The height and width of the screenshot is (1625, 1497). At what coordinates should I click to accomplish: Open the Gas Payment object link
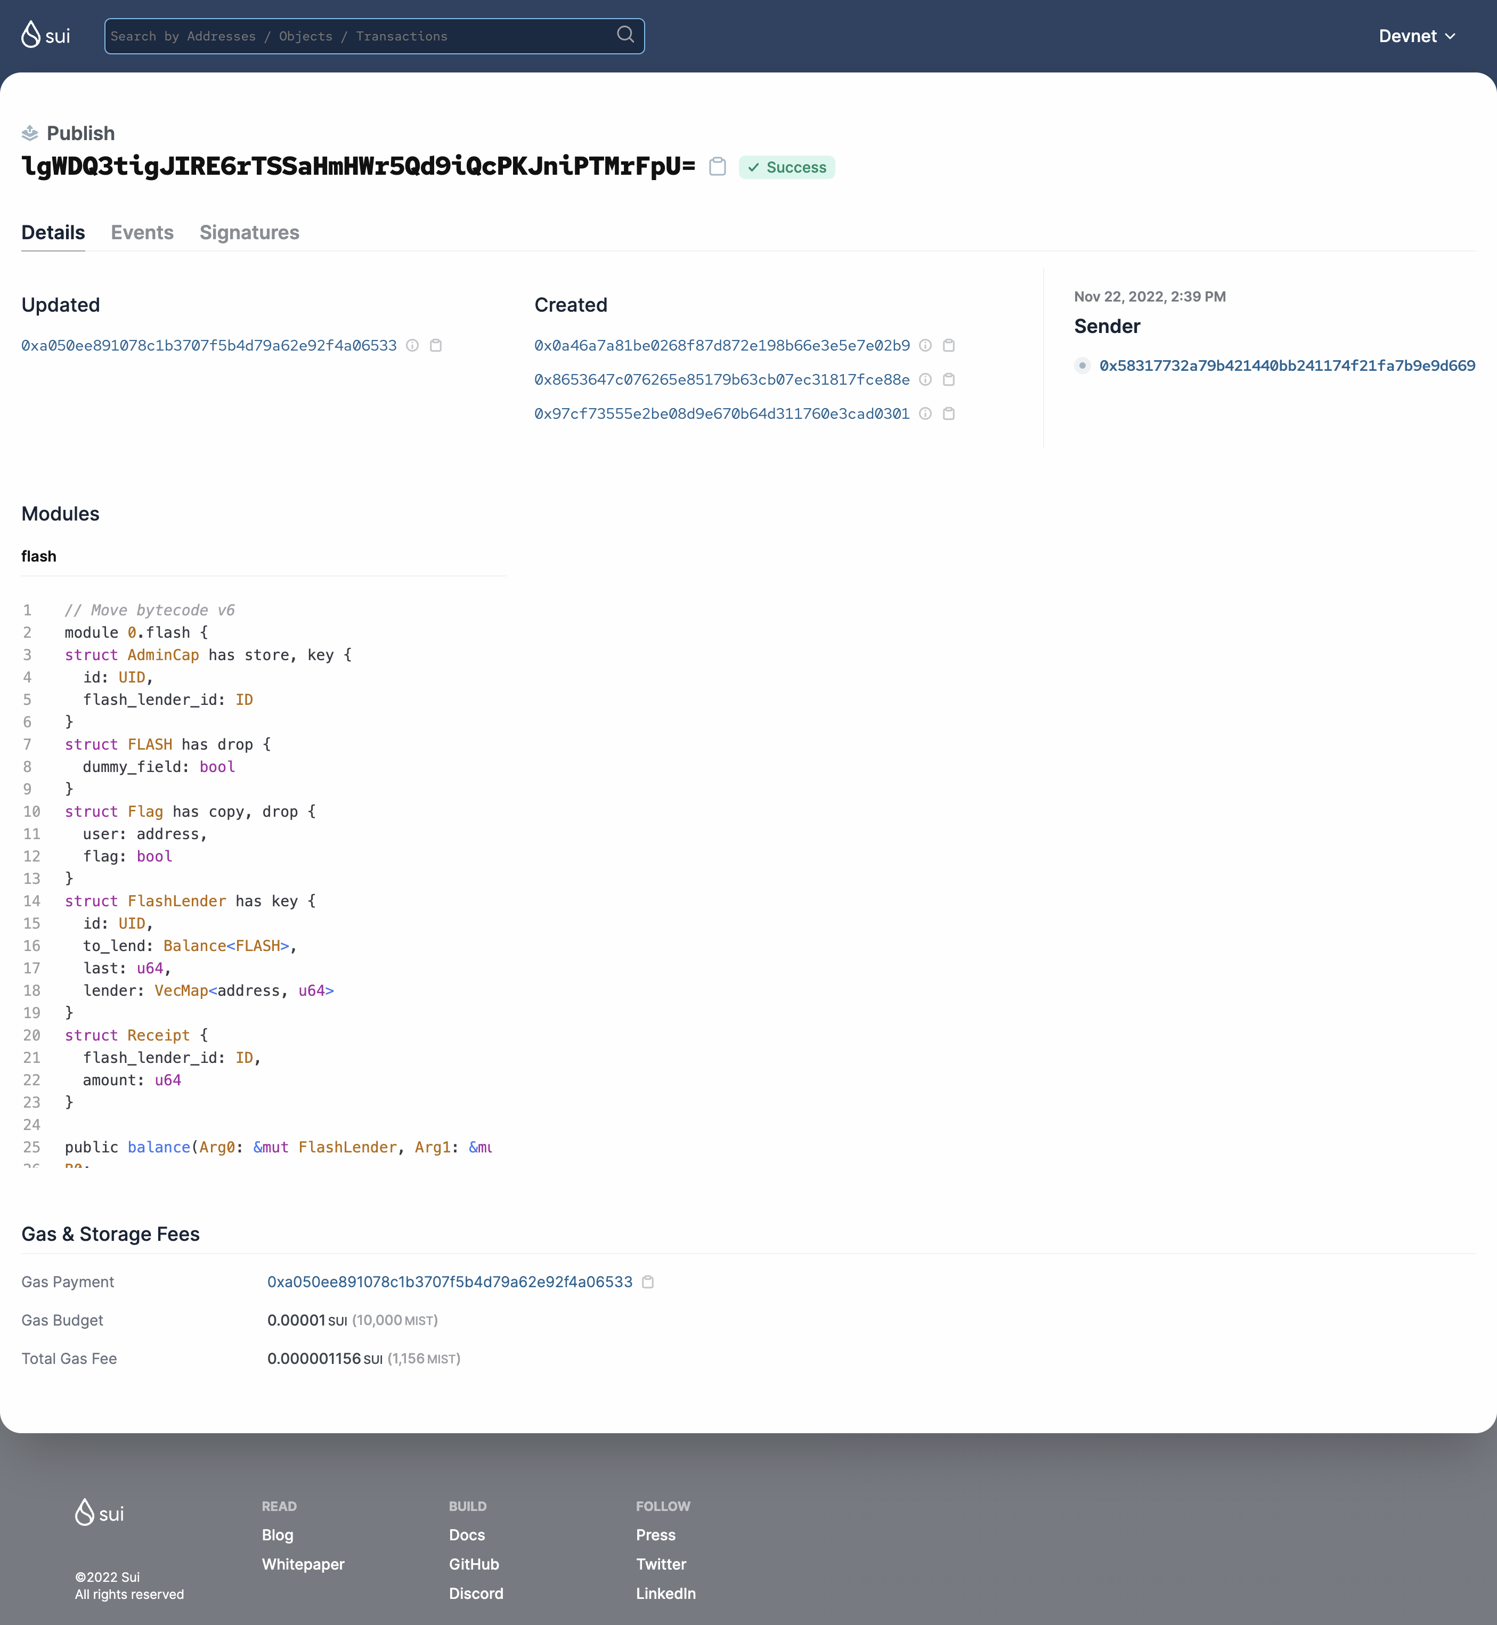pos(450,1282)
